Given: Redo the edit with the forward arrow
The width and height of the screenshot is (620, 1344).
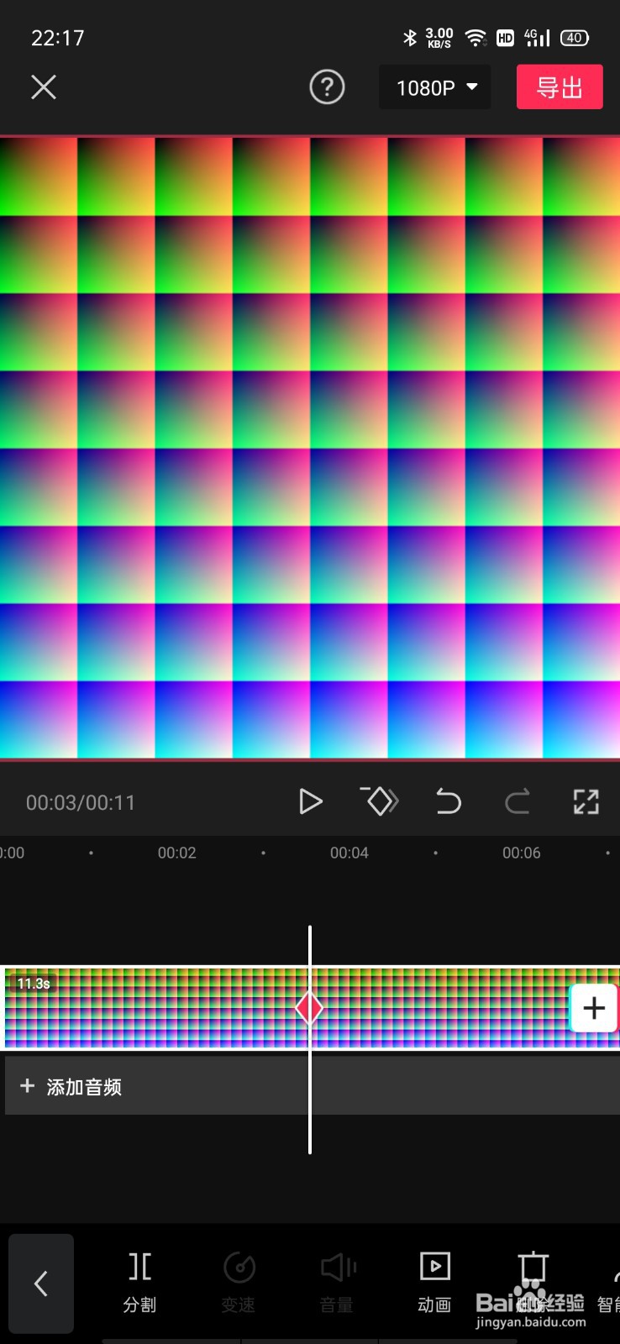Looking at the screenshot, I should [x=518, y=801].
